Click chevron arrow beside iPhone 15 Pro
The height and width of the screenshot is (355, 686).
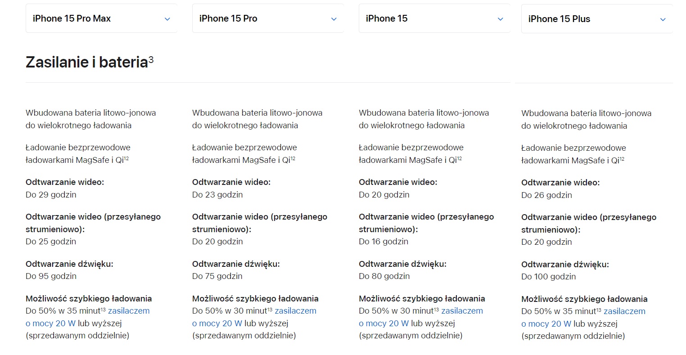334,19
